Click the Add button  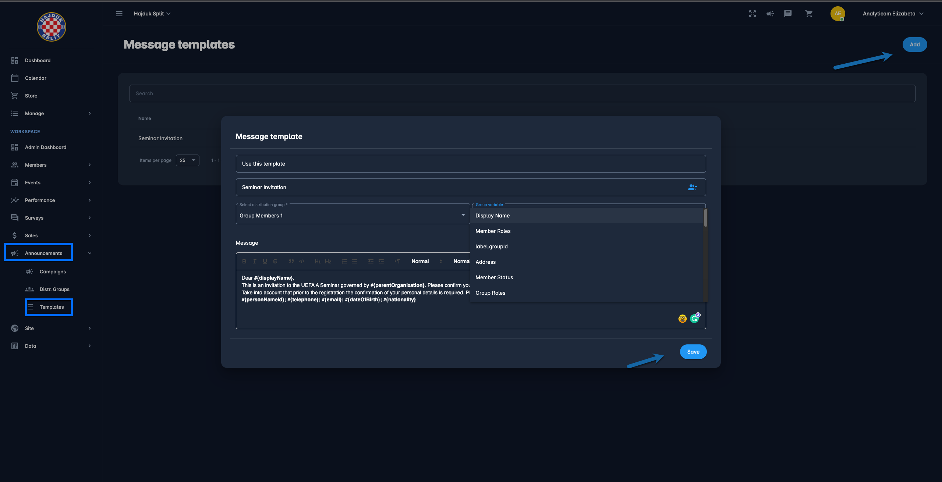click(x=914, y=45)
